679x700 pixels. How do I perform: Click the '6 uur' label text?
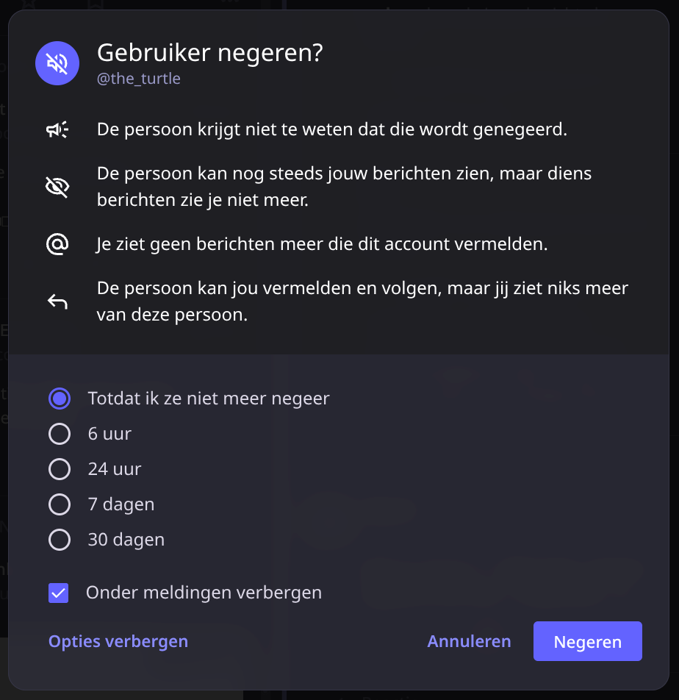[109, 434]
